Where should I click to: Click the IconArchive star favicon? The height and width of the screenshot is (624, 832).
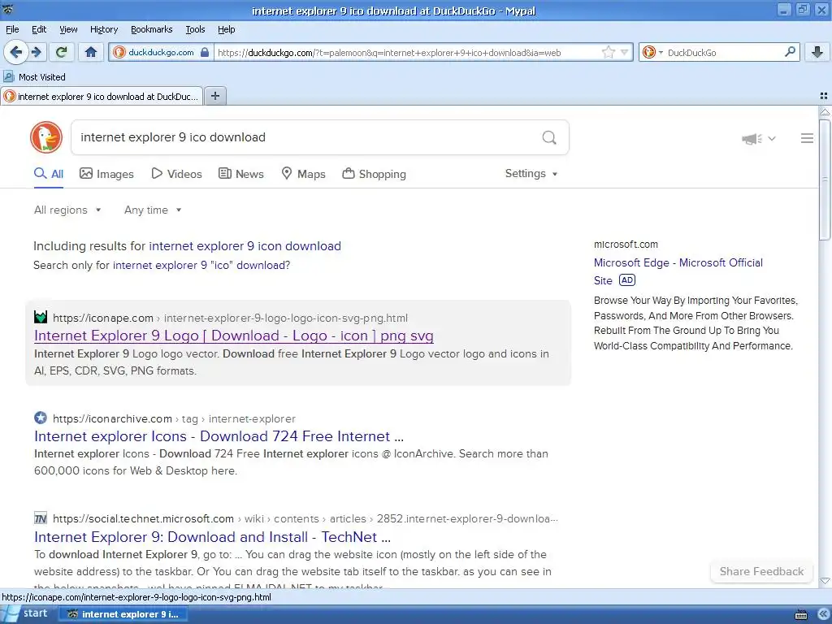41,418
